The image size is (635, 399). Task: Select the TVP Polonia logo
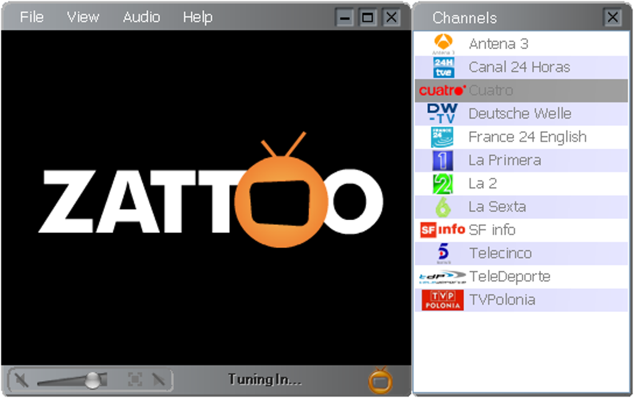(442, 300)
